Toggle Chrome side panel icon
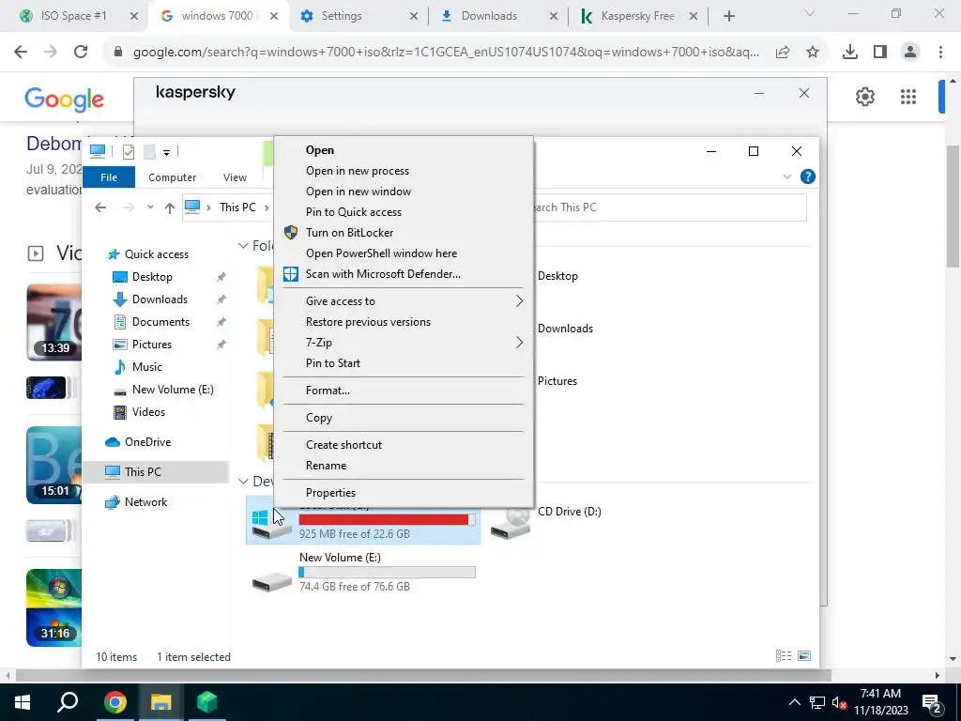961x721 pixels. pyautogui.click(x=880, y=53)
